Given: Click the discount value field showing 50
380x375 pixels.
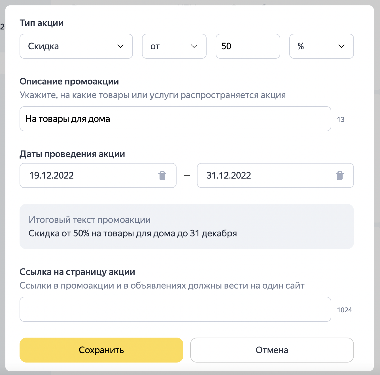Looking at the screenshot, I should tap(248, 46).
